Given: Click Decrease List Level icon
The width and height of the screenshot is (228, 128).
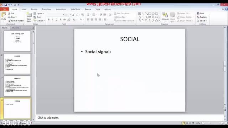Looking at the screenshot, I should tap(101, 15).
